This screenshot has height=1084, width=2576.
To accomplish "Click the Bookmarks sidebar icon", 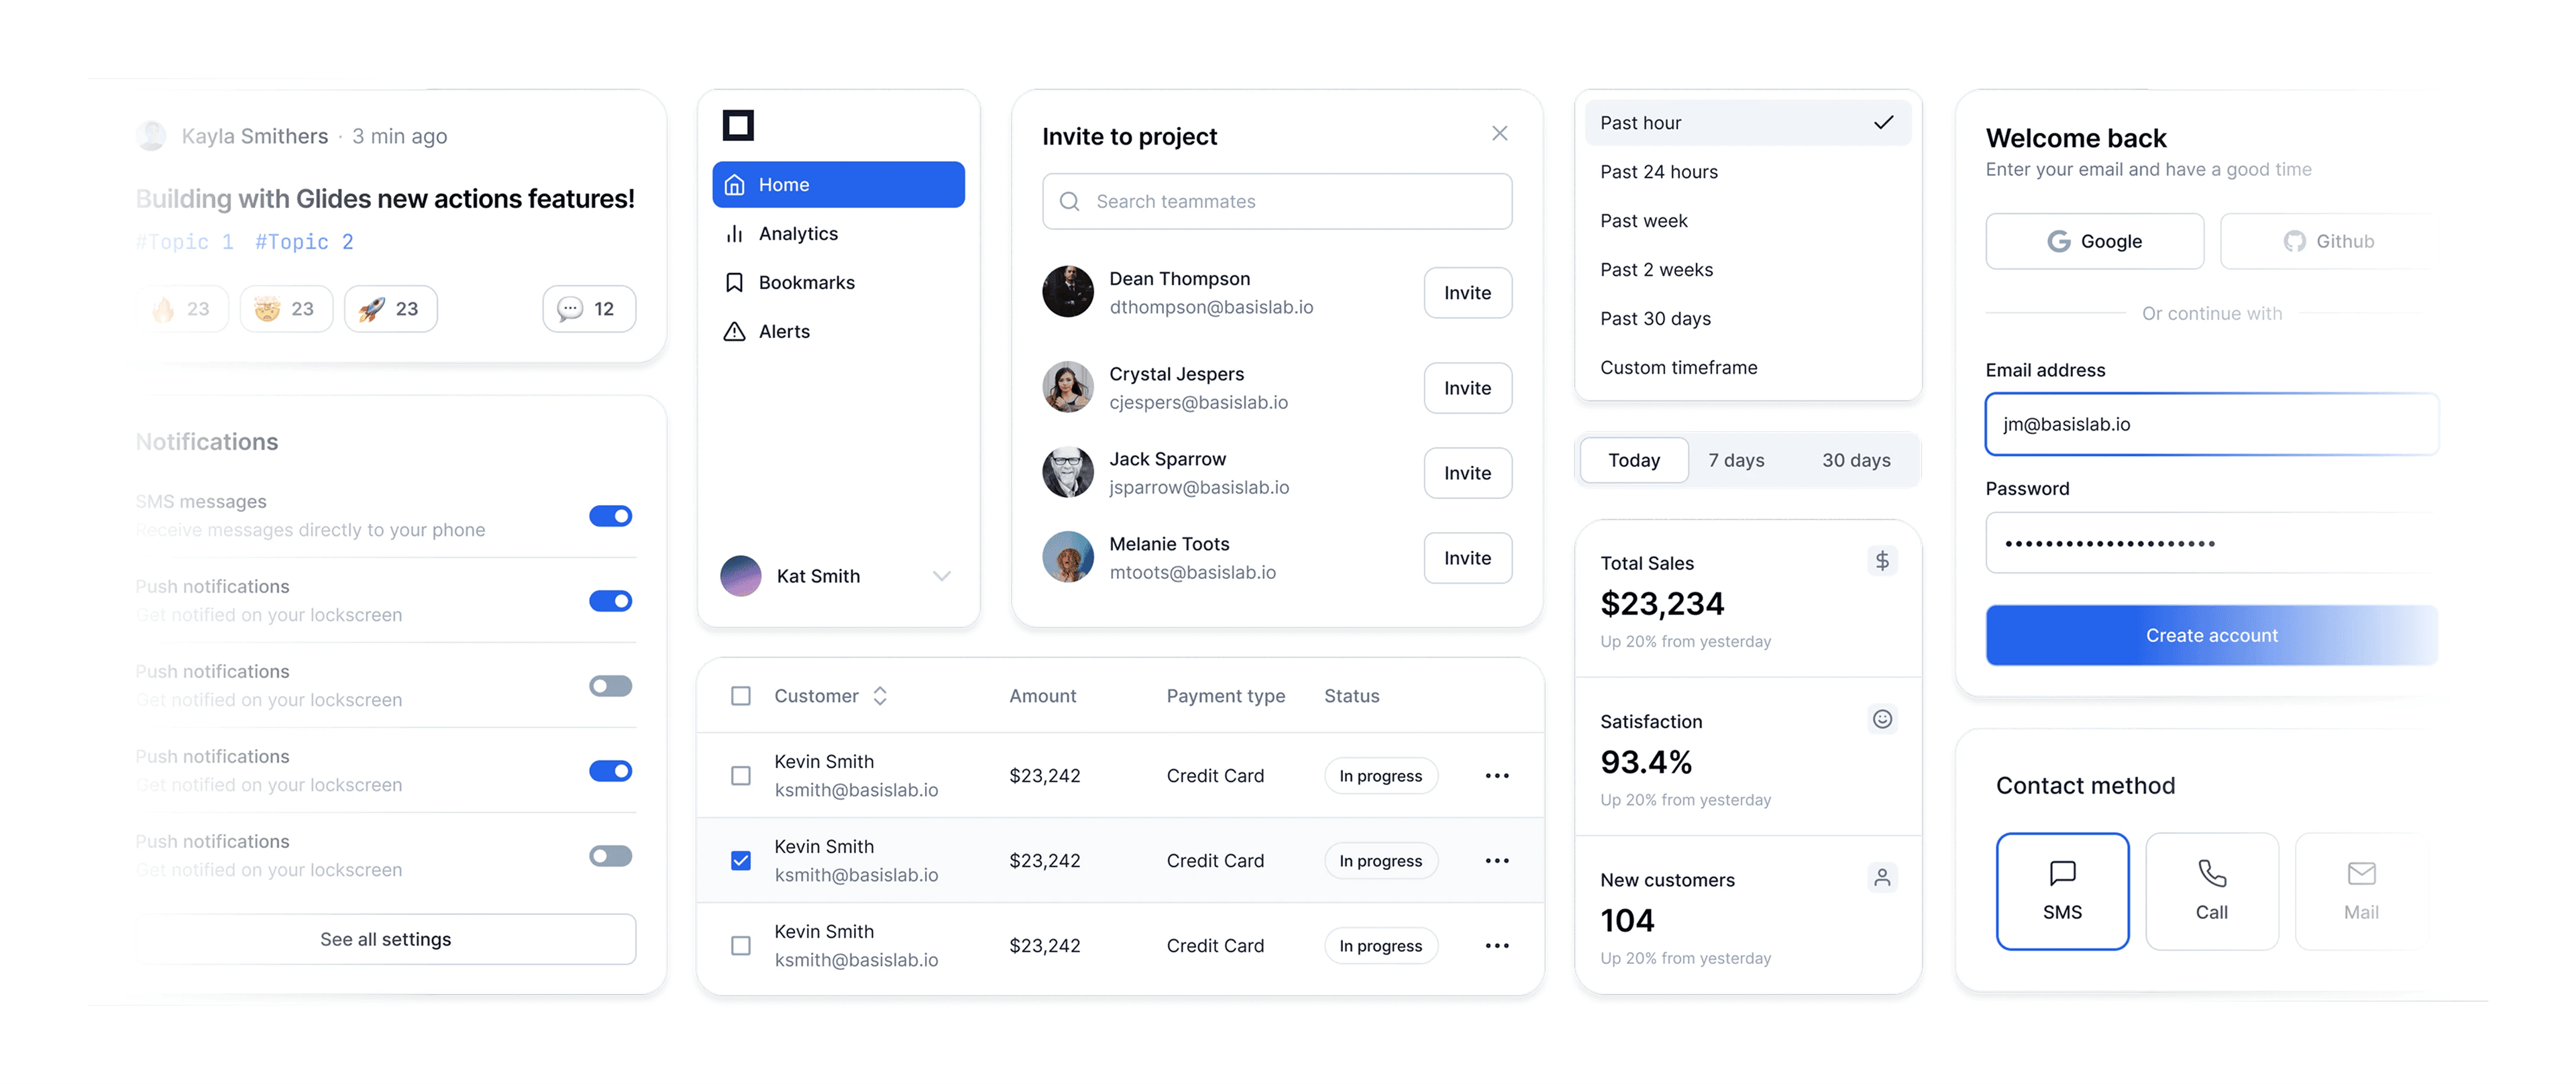I will [x=734, y=283].
